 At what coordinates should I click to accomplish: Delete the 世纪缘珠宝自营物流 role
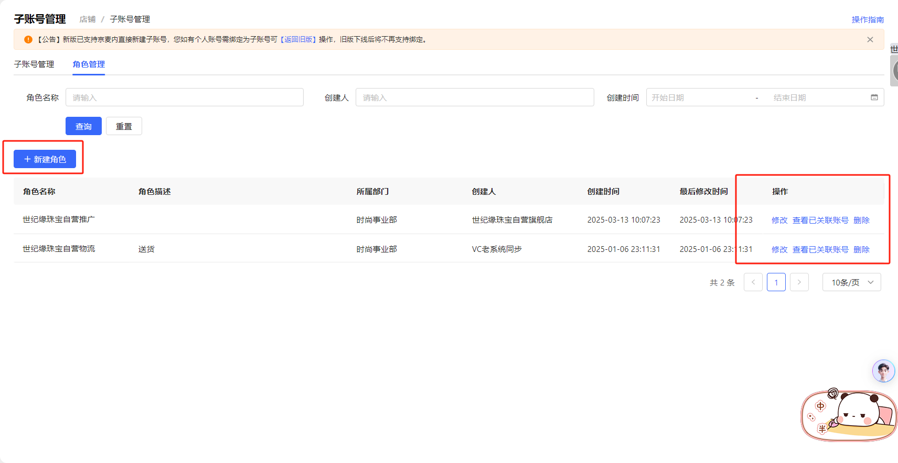pyautogui.click(x=861, y=250)
